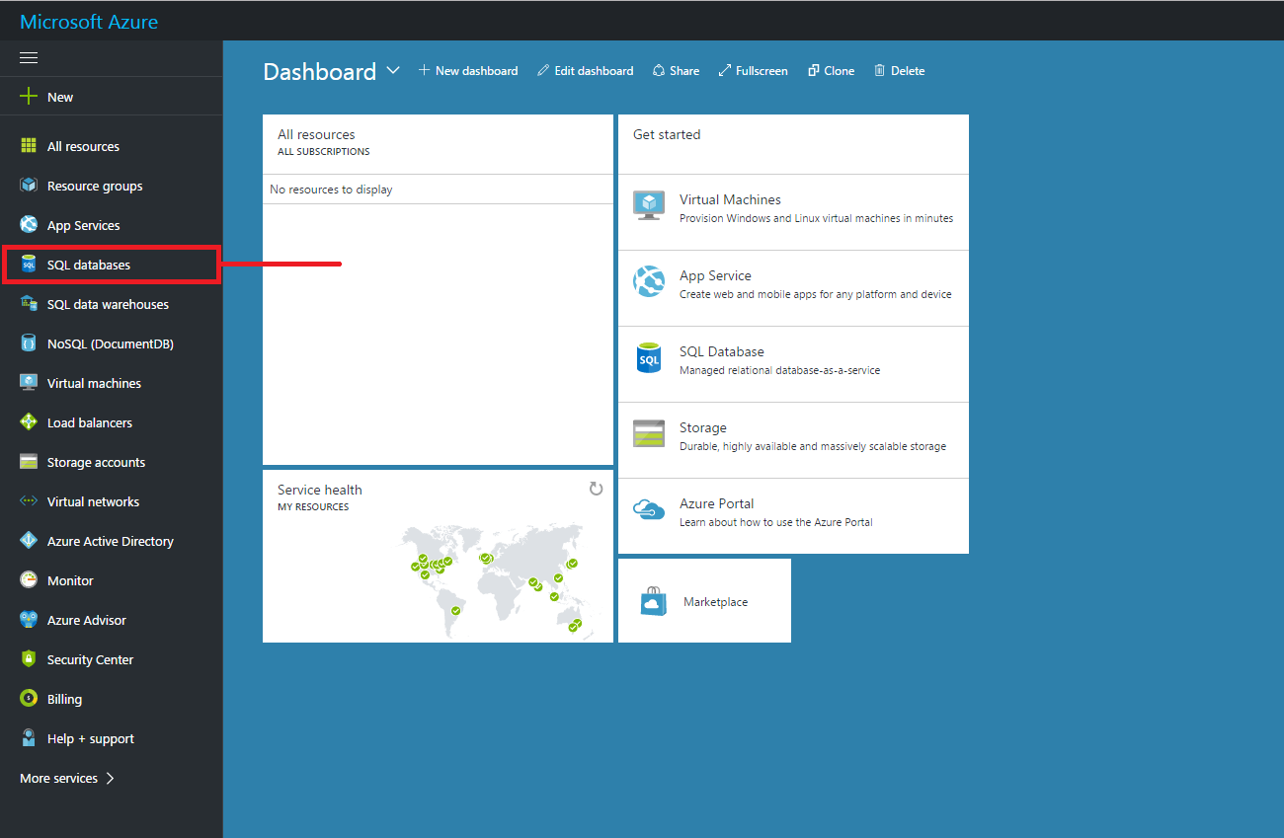Open Azure Active Directory entry
Screen dimensions: 1284x838
[x=111, y=541]
